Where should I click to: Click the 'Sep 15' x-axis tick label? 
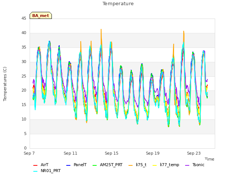coord(111,153)
